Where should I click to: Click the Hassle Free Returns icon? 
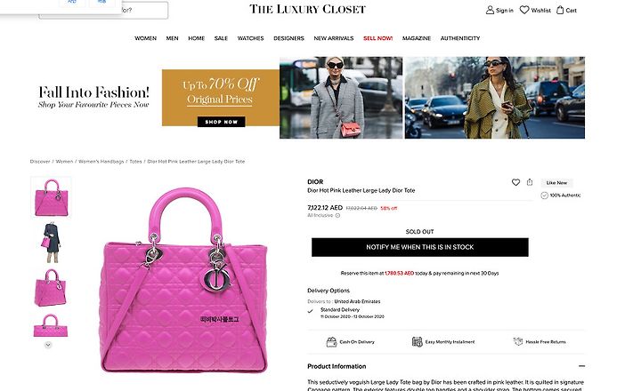click(x=518, y=341)
